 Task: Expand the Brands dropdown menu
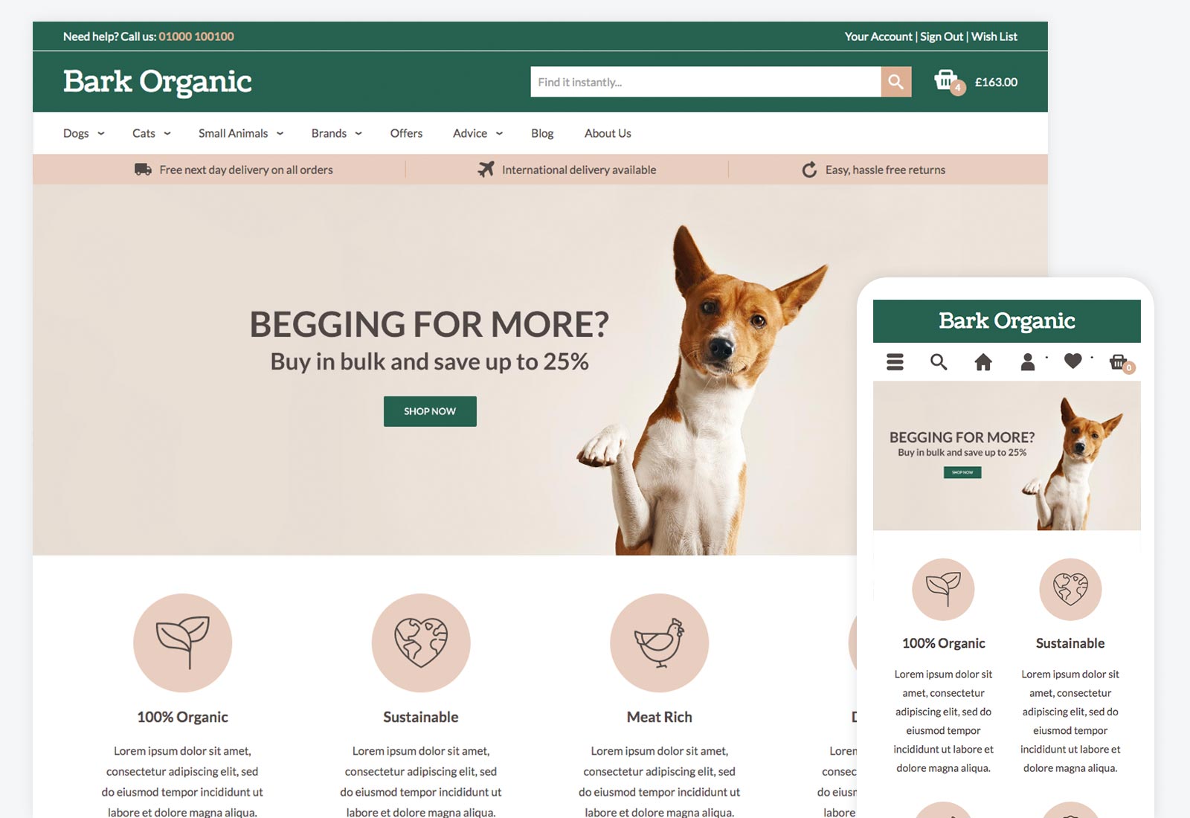[337, 133]
